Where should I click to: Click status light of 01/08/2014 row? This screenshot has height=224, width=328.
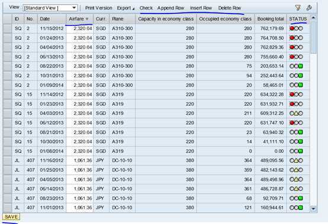pos(296,151)
